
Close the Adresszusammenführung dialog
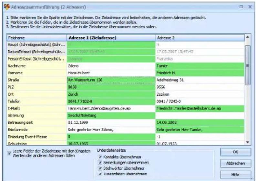[250, 7]
